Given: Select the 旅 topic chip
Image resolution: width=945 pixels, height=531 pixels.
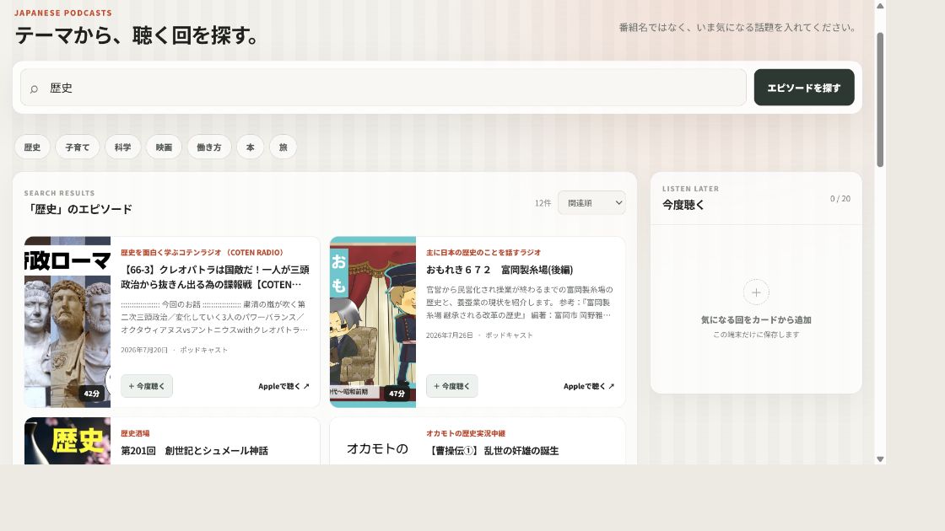Looking at the screenshot, I should (x=283, y=147).
